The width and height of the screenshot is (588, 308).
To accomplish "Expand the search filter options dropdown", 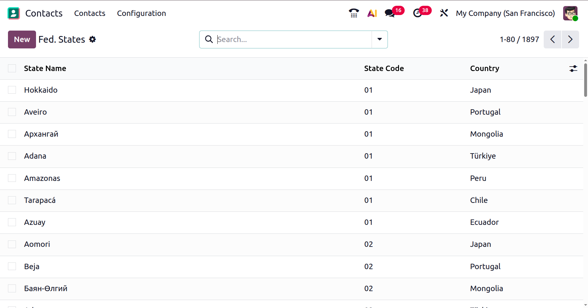I will tap(380, 39).
